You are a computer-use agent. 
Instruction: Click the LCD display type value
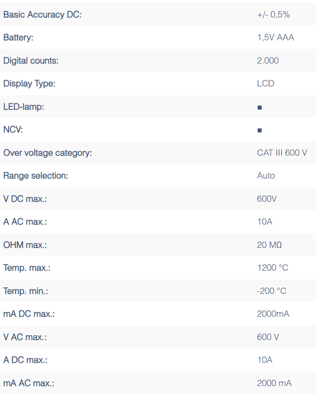pyautogui.click(x=265, y=84)
